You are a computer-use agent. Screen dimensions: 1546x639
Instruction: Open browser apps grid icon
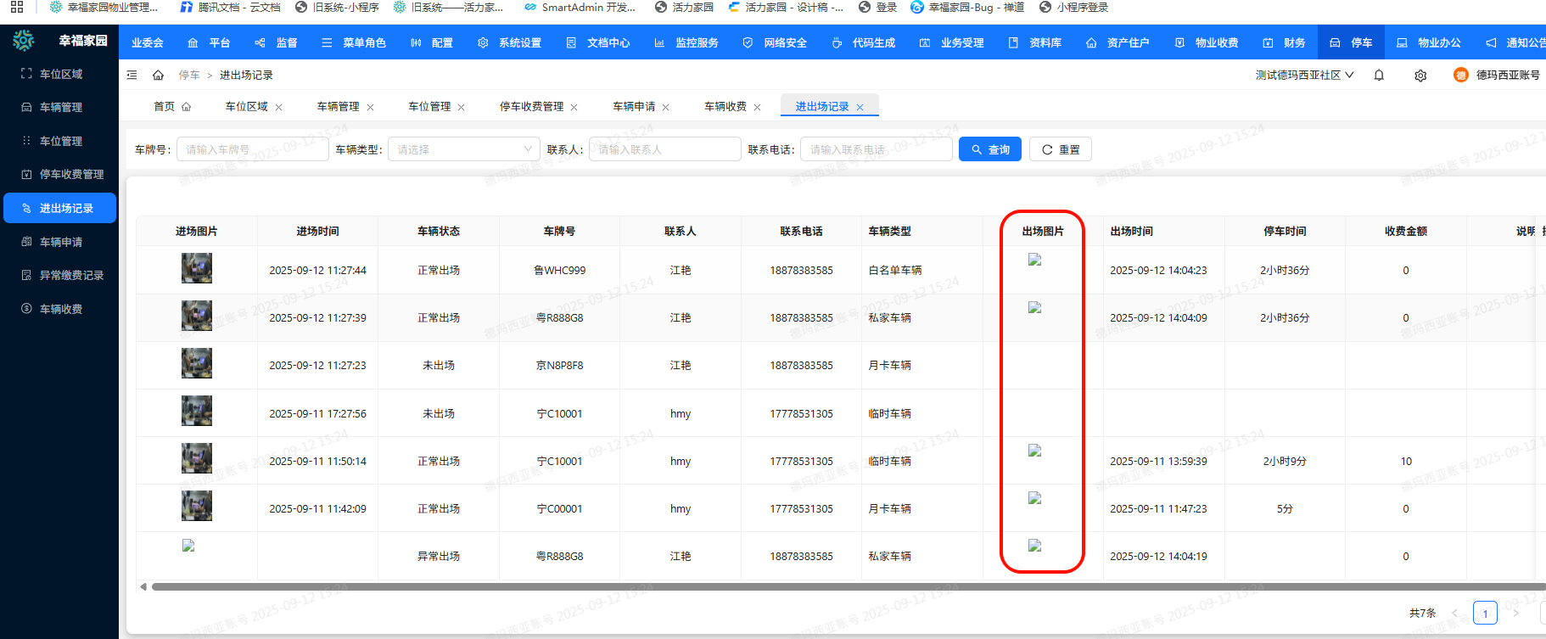point(17,7)
